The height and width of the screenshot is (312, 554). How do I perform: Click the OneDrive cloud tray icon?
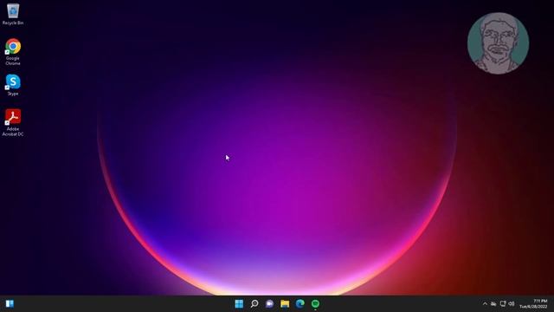tap(493, 303)
